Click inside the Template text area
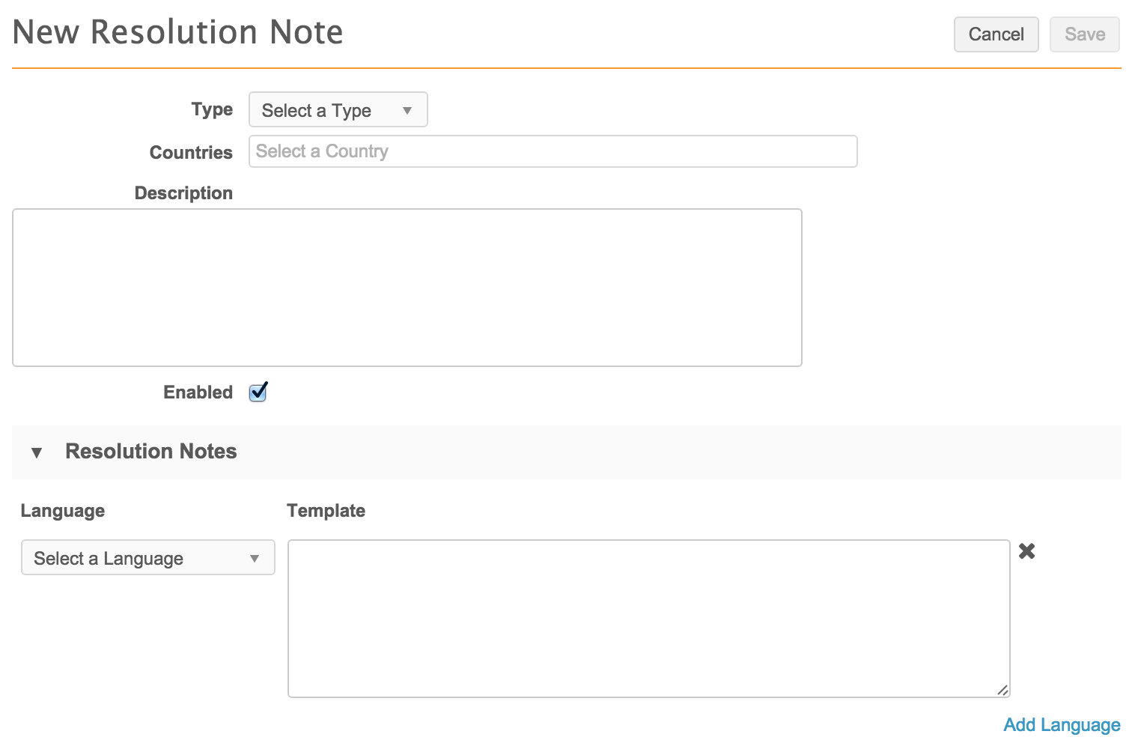 pos(648,618)
